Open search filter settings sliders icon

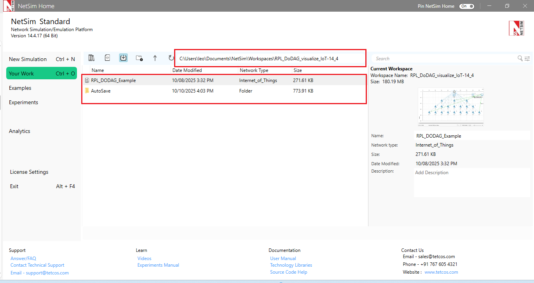(x=527, y=58)
